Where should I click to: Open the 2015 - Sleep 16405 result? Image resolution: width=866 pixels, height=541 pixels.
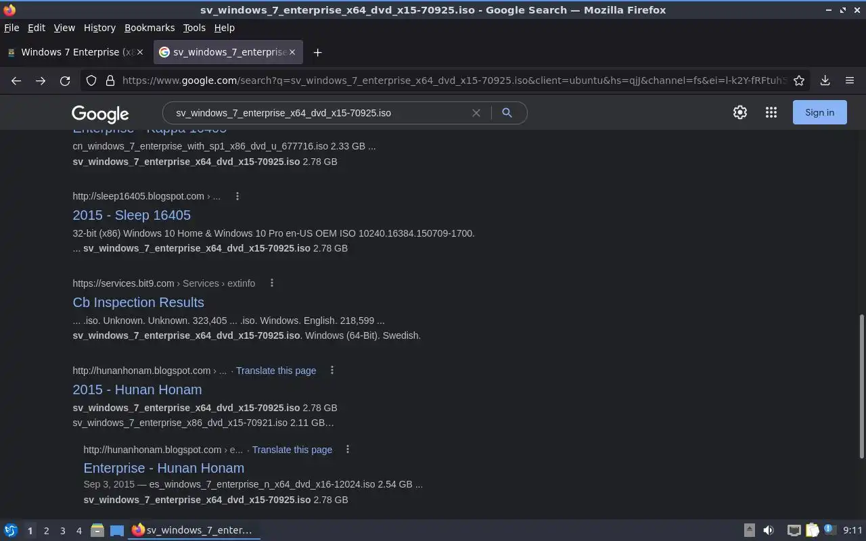132,215
